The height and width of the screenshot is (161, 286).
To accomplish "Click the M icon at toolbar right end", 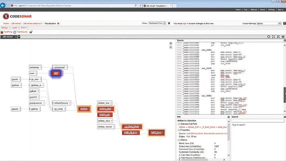I will [x=283, y=37].
